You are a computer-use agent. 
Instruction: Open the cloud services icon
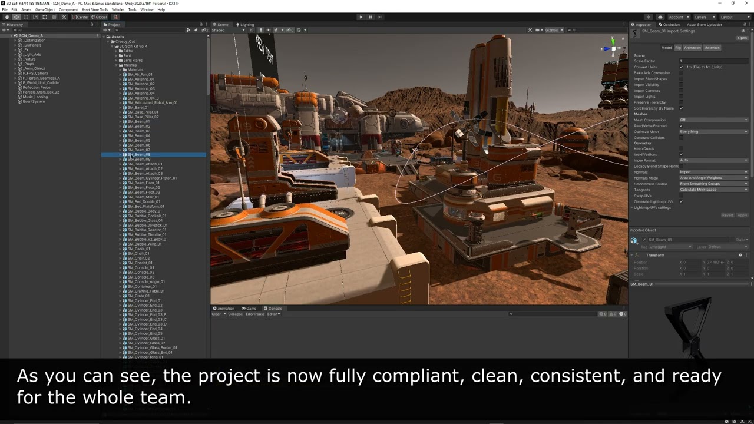(660, 17)
